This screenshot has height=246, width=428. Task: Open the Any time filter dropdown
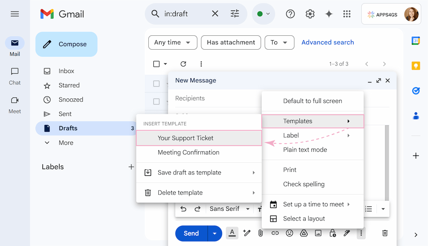coord(173,42)
